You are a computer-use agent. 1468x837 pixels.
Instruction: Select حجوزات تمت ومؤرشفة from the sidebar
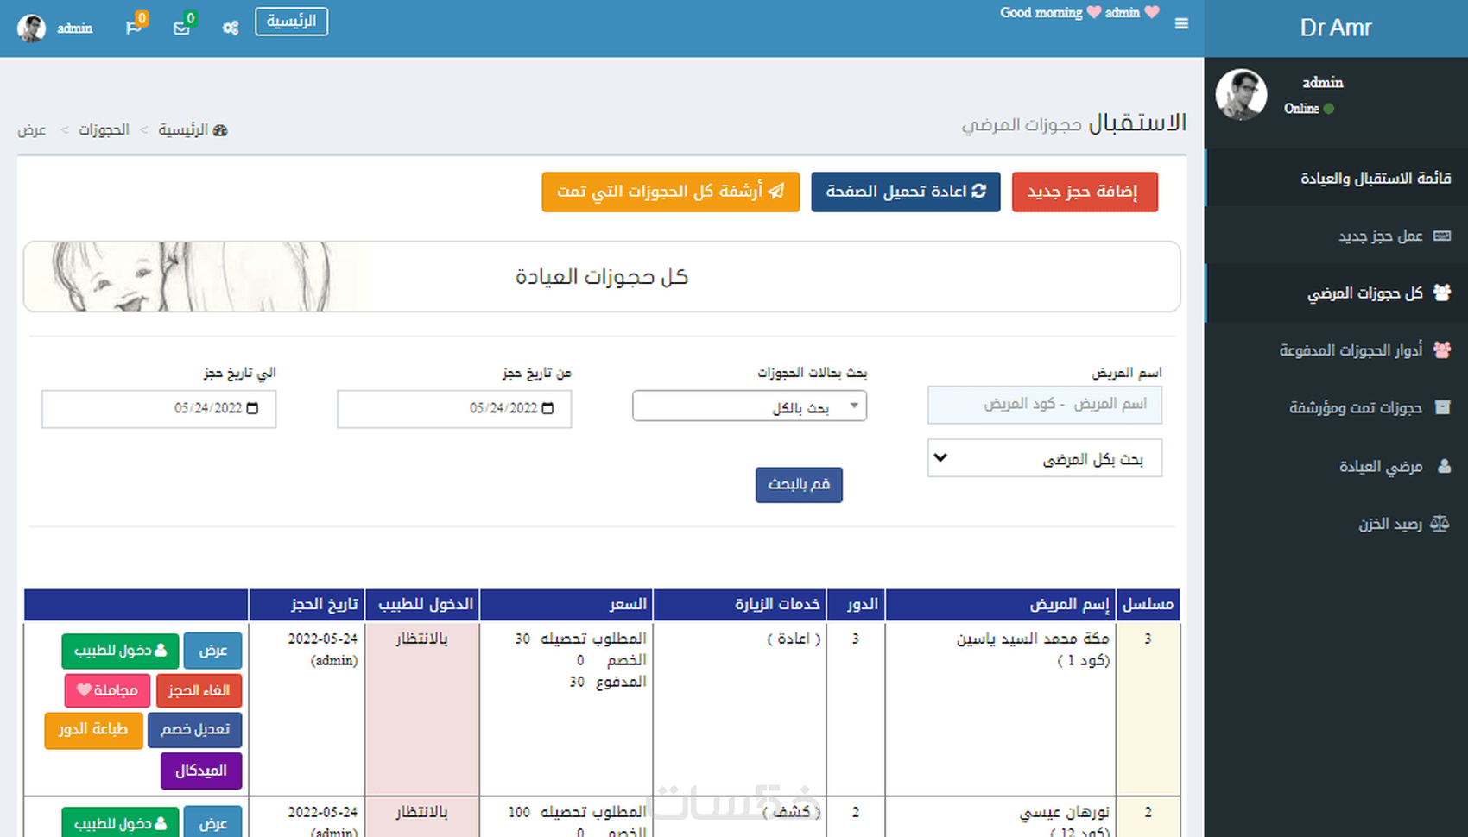[x=1356, y=407]
